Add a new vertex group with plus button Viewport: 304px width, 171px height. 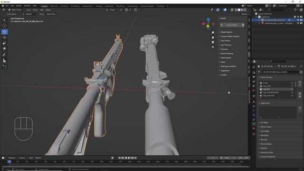coord(300,82)
